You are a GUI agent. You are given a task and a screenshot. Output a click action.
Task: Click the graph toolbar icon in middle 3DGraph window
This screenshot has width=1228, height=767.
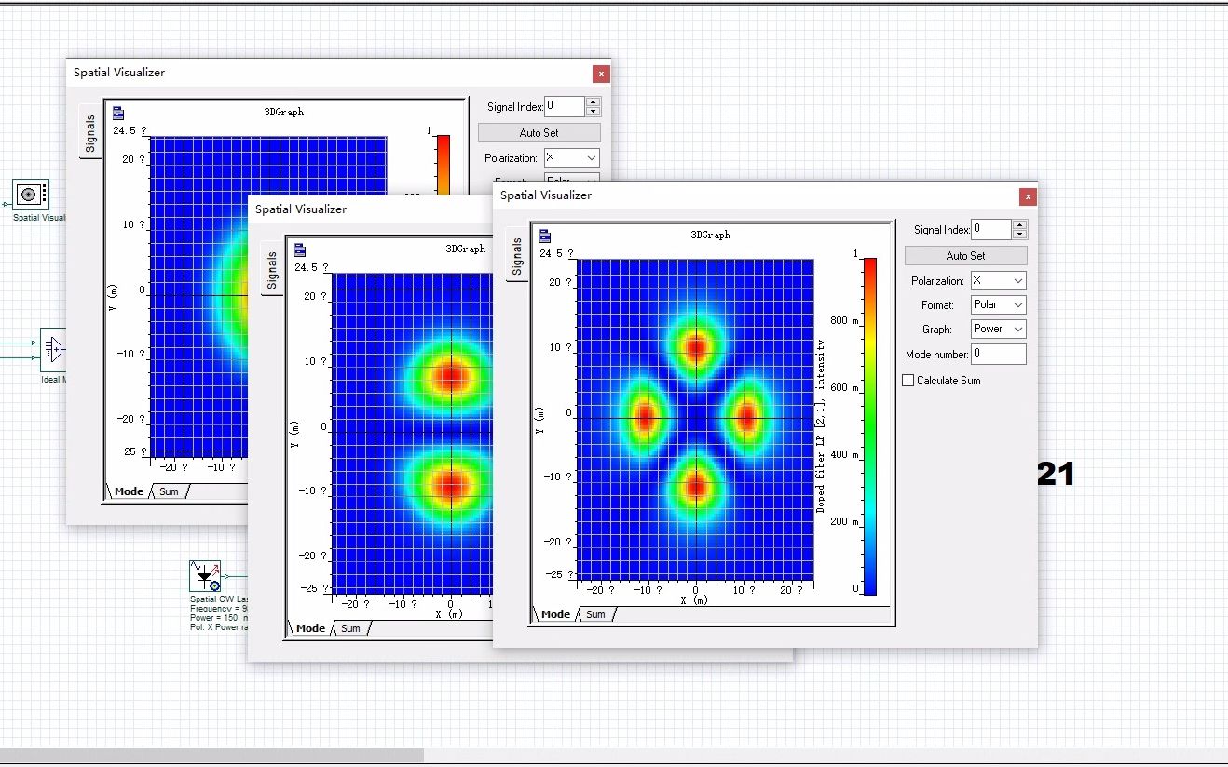[x=300, y=249]
